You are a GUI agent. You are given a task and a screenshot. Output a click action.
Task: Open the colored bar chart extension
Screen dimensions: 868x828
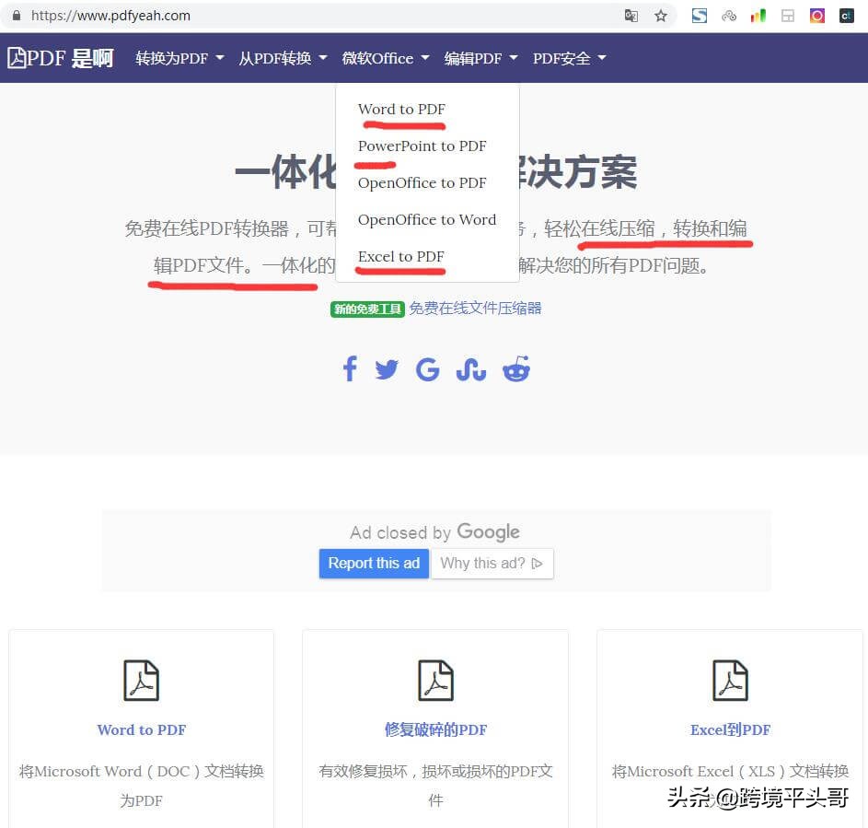coord(758,16)
